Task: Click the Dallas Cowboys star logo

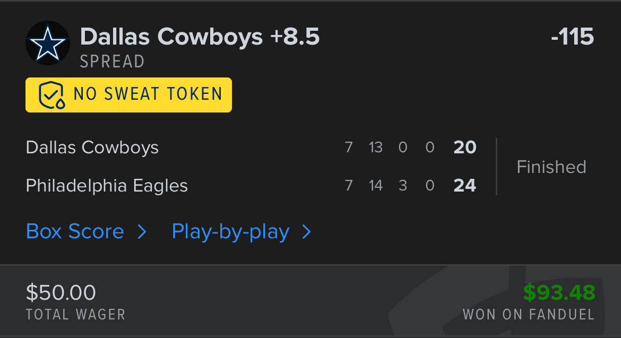Action: pyautogui.click(x=47, y=43)
